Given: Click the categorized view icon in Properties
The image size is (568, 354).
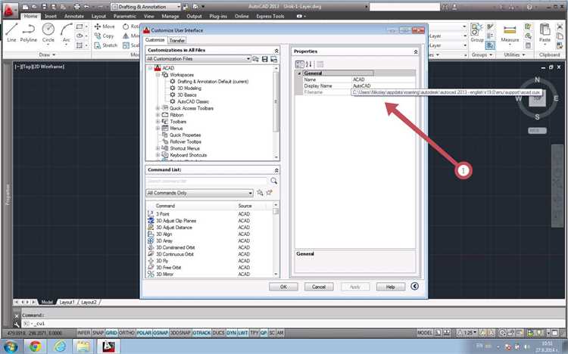Looking at the screenshot, I should click(x=300, y=64).
